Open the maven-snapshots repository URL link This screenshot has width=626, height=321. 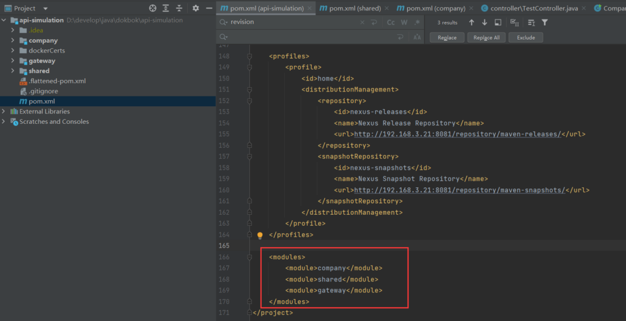click(x=460, y=190)
